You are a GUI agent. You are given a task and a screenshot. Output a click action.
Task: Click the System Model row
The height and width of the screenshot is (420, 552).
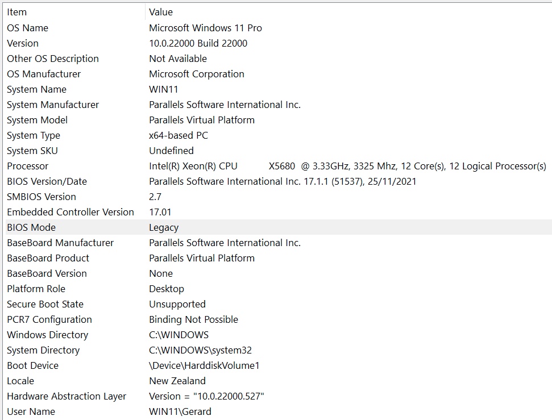[x=37, y=120]
